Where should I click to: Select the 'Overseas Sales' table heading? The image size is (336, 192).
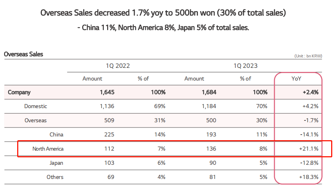(x=24, y=54)
